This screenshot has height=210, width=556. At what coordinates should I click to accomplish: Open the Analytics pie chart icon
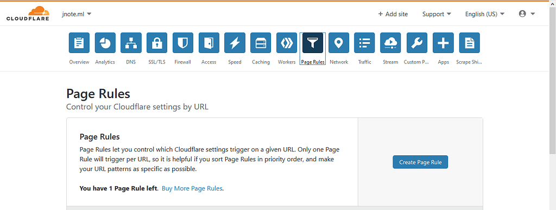[105, 43]
